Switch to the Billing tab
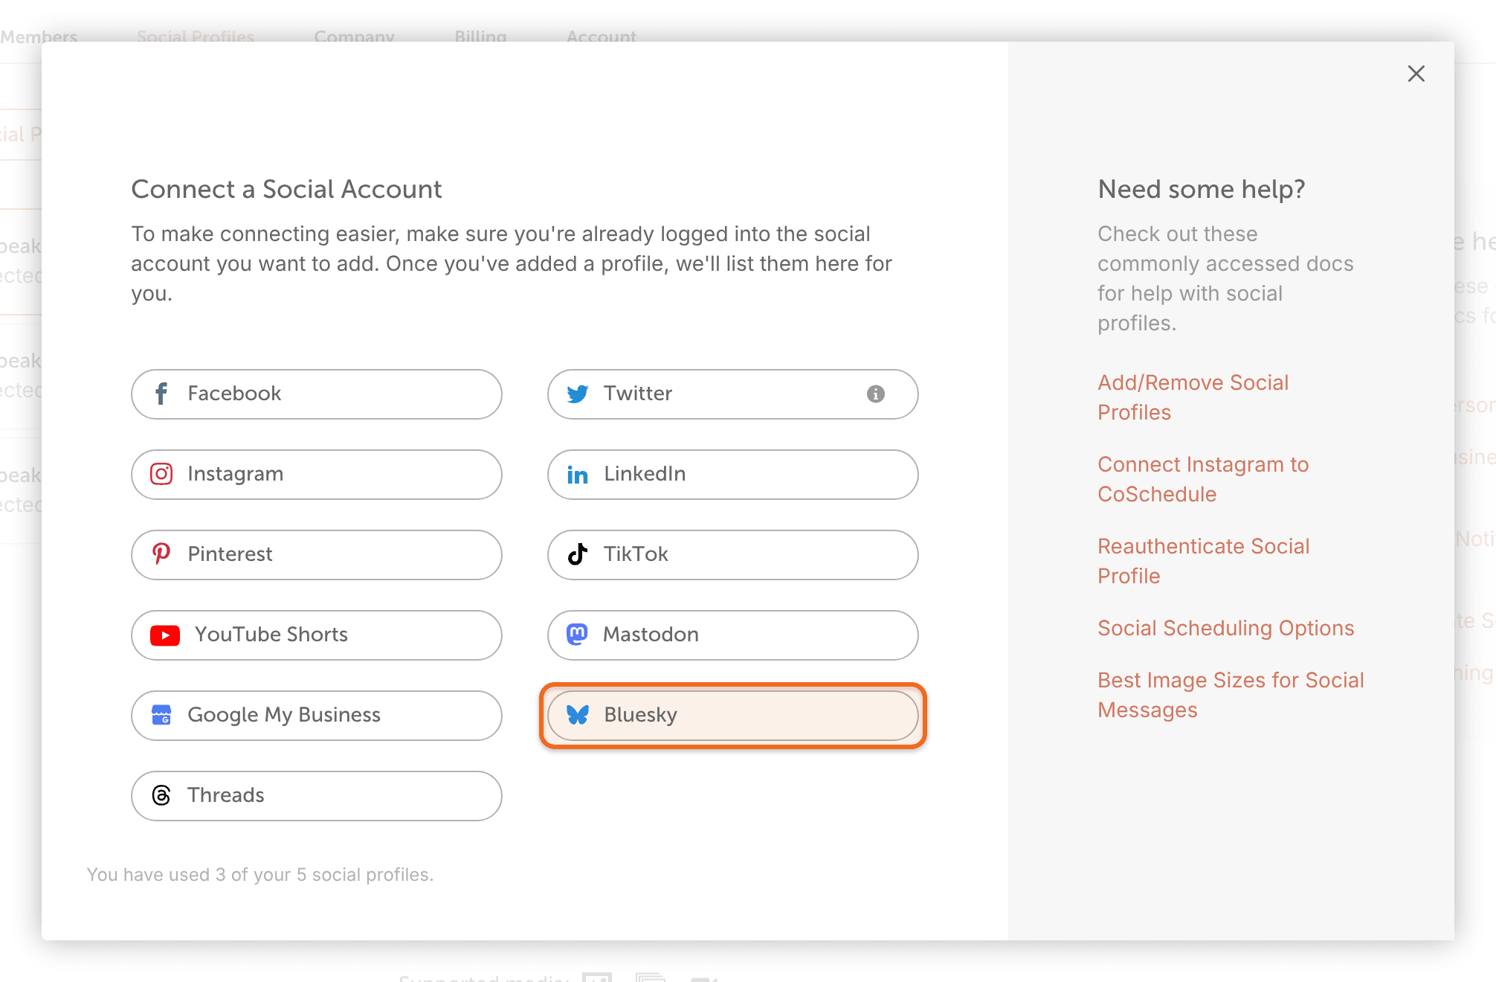 tap(480, 36)
